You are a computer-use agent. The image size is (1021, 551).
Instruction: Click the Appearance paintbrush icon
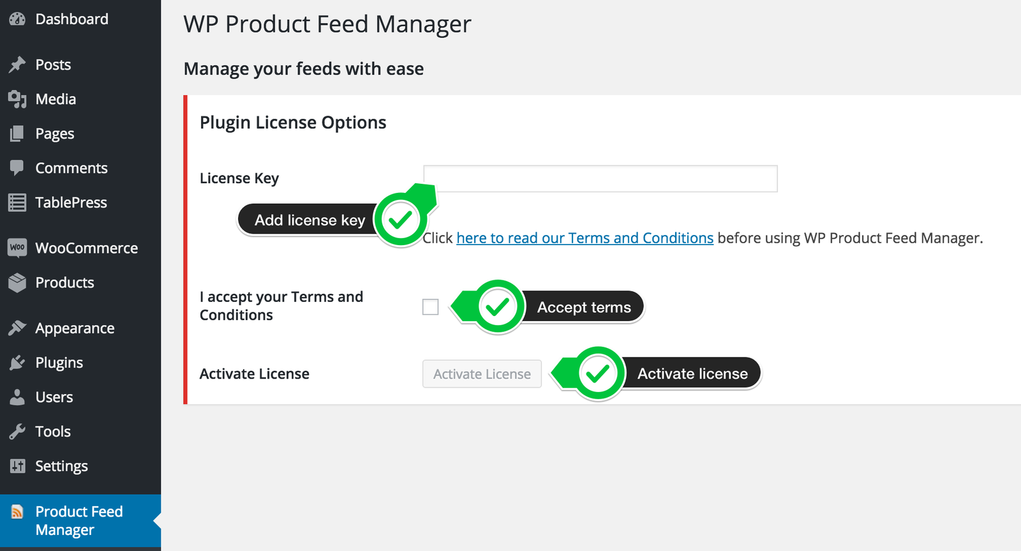click(17, 328)
